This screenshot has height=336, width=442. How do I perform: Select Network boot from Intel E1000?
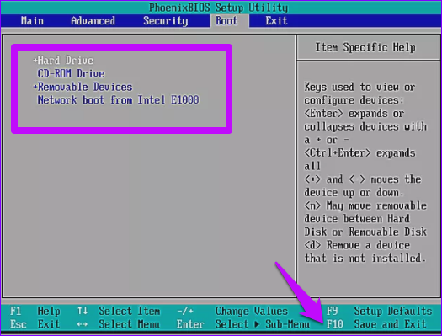[x=119, y=99]
